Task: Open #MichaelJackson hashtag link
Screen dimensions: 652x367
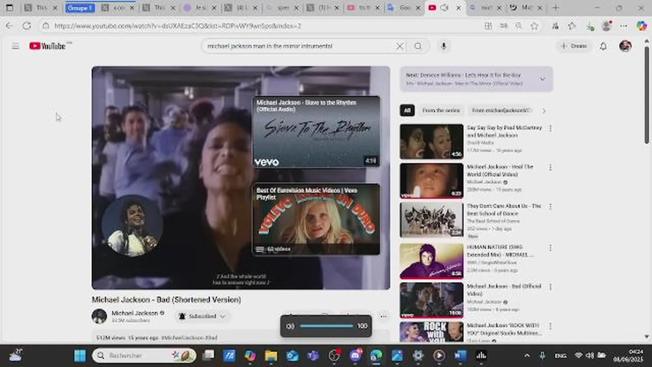Action: (181, 337)
